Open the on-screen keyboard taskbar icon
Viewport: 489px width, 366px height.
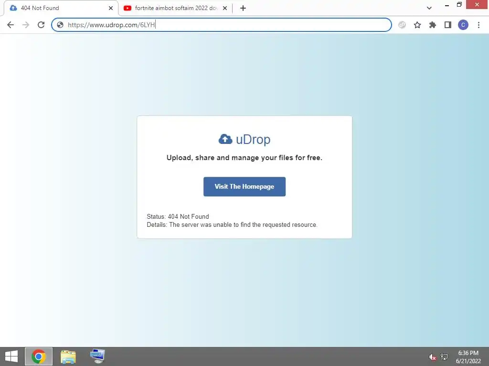click(x=97, y=356)
